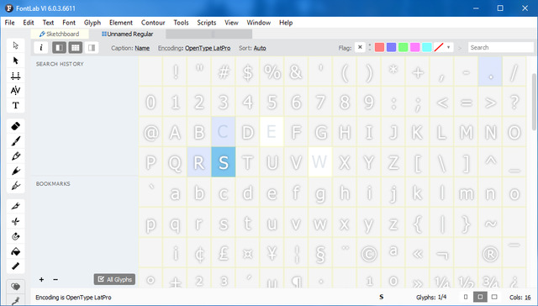Open the Element menu
This screenshot has width=538, height=306.
[121, 23]
